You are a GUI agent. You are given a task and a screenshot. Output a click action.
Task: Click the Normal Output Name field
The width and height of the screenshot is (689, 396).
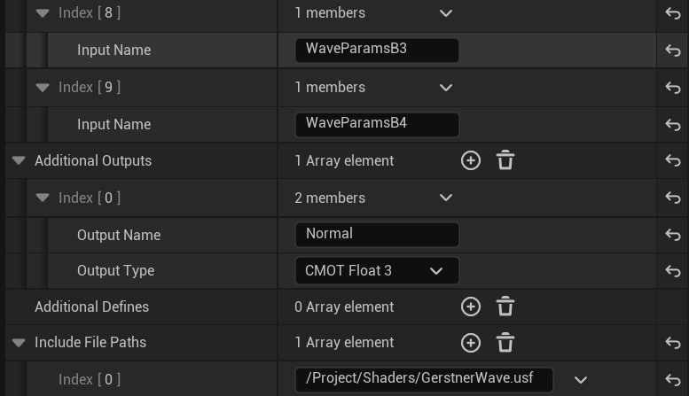click(x=377, y=235)
